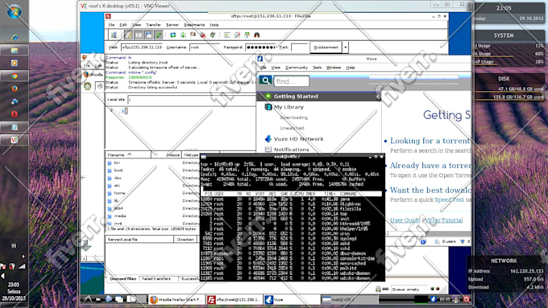Open the User Guide link
The height and width of the screenshot is (308, 548).
click(x=405, y=220)
